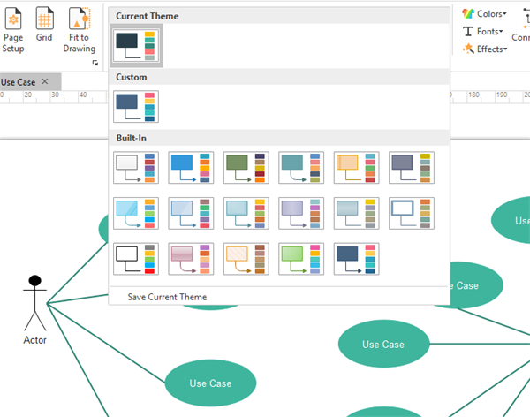Screen dimensions: 530x417
Task: Apply the glossy sky blue theme
Action: coord(136,214)
